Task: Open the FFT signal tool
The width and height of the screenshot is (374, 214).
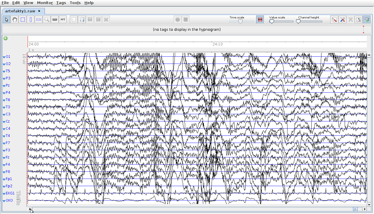Action: coord(63,20)
